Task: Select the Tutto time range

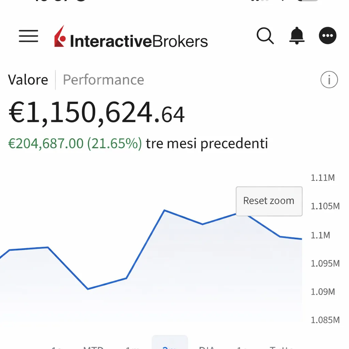Action: (x=282, y=346)
